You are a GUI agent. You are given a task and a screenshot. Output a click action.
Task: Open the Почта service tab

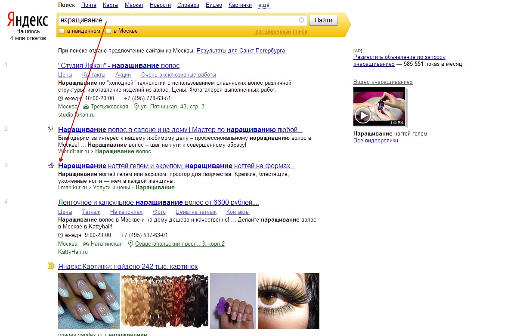click(89, 5)
